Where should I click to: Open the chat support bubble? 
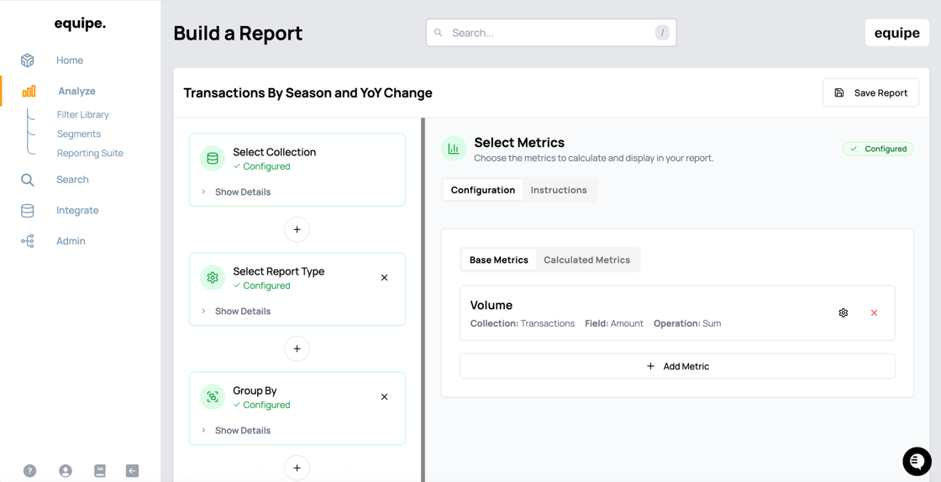click(x=917, y=461)
